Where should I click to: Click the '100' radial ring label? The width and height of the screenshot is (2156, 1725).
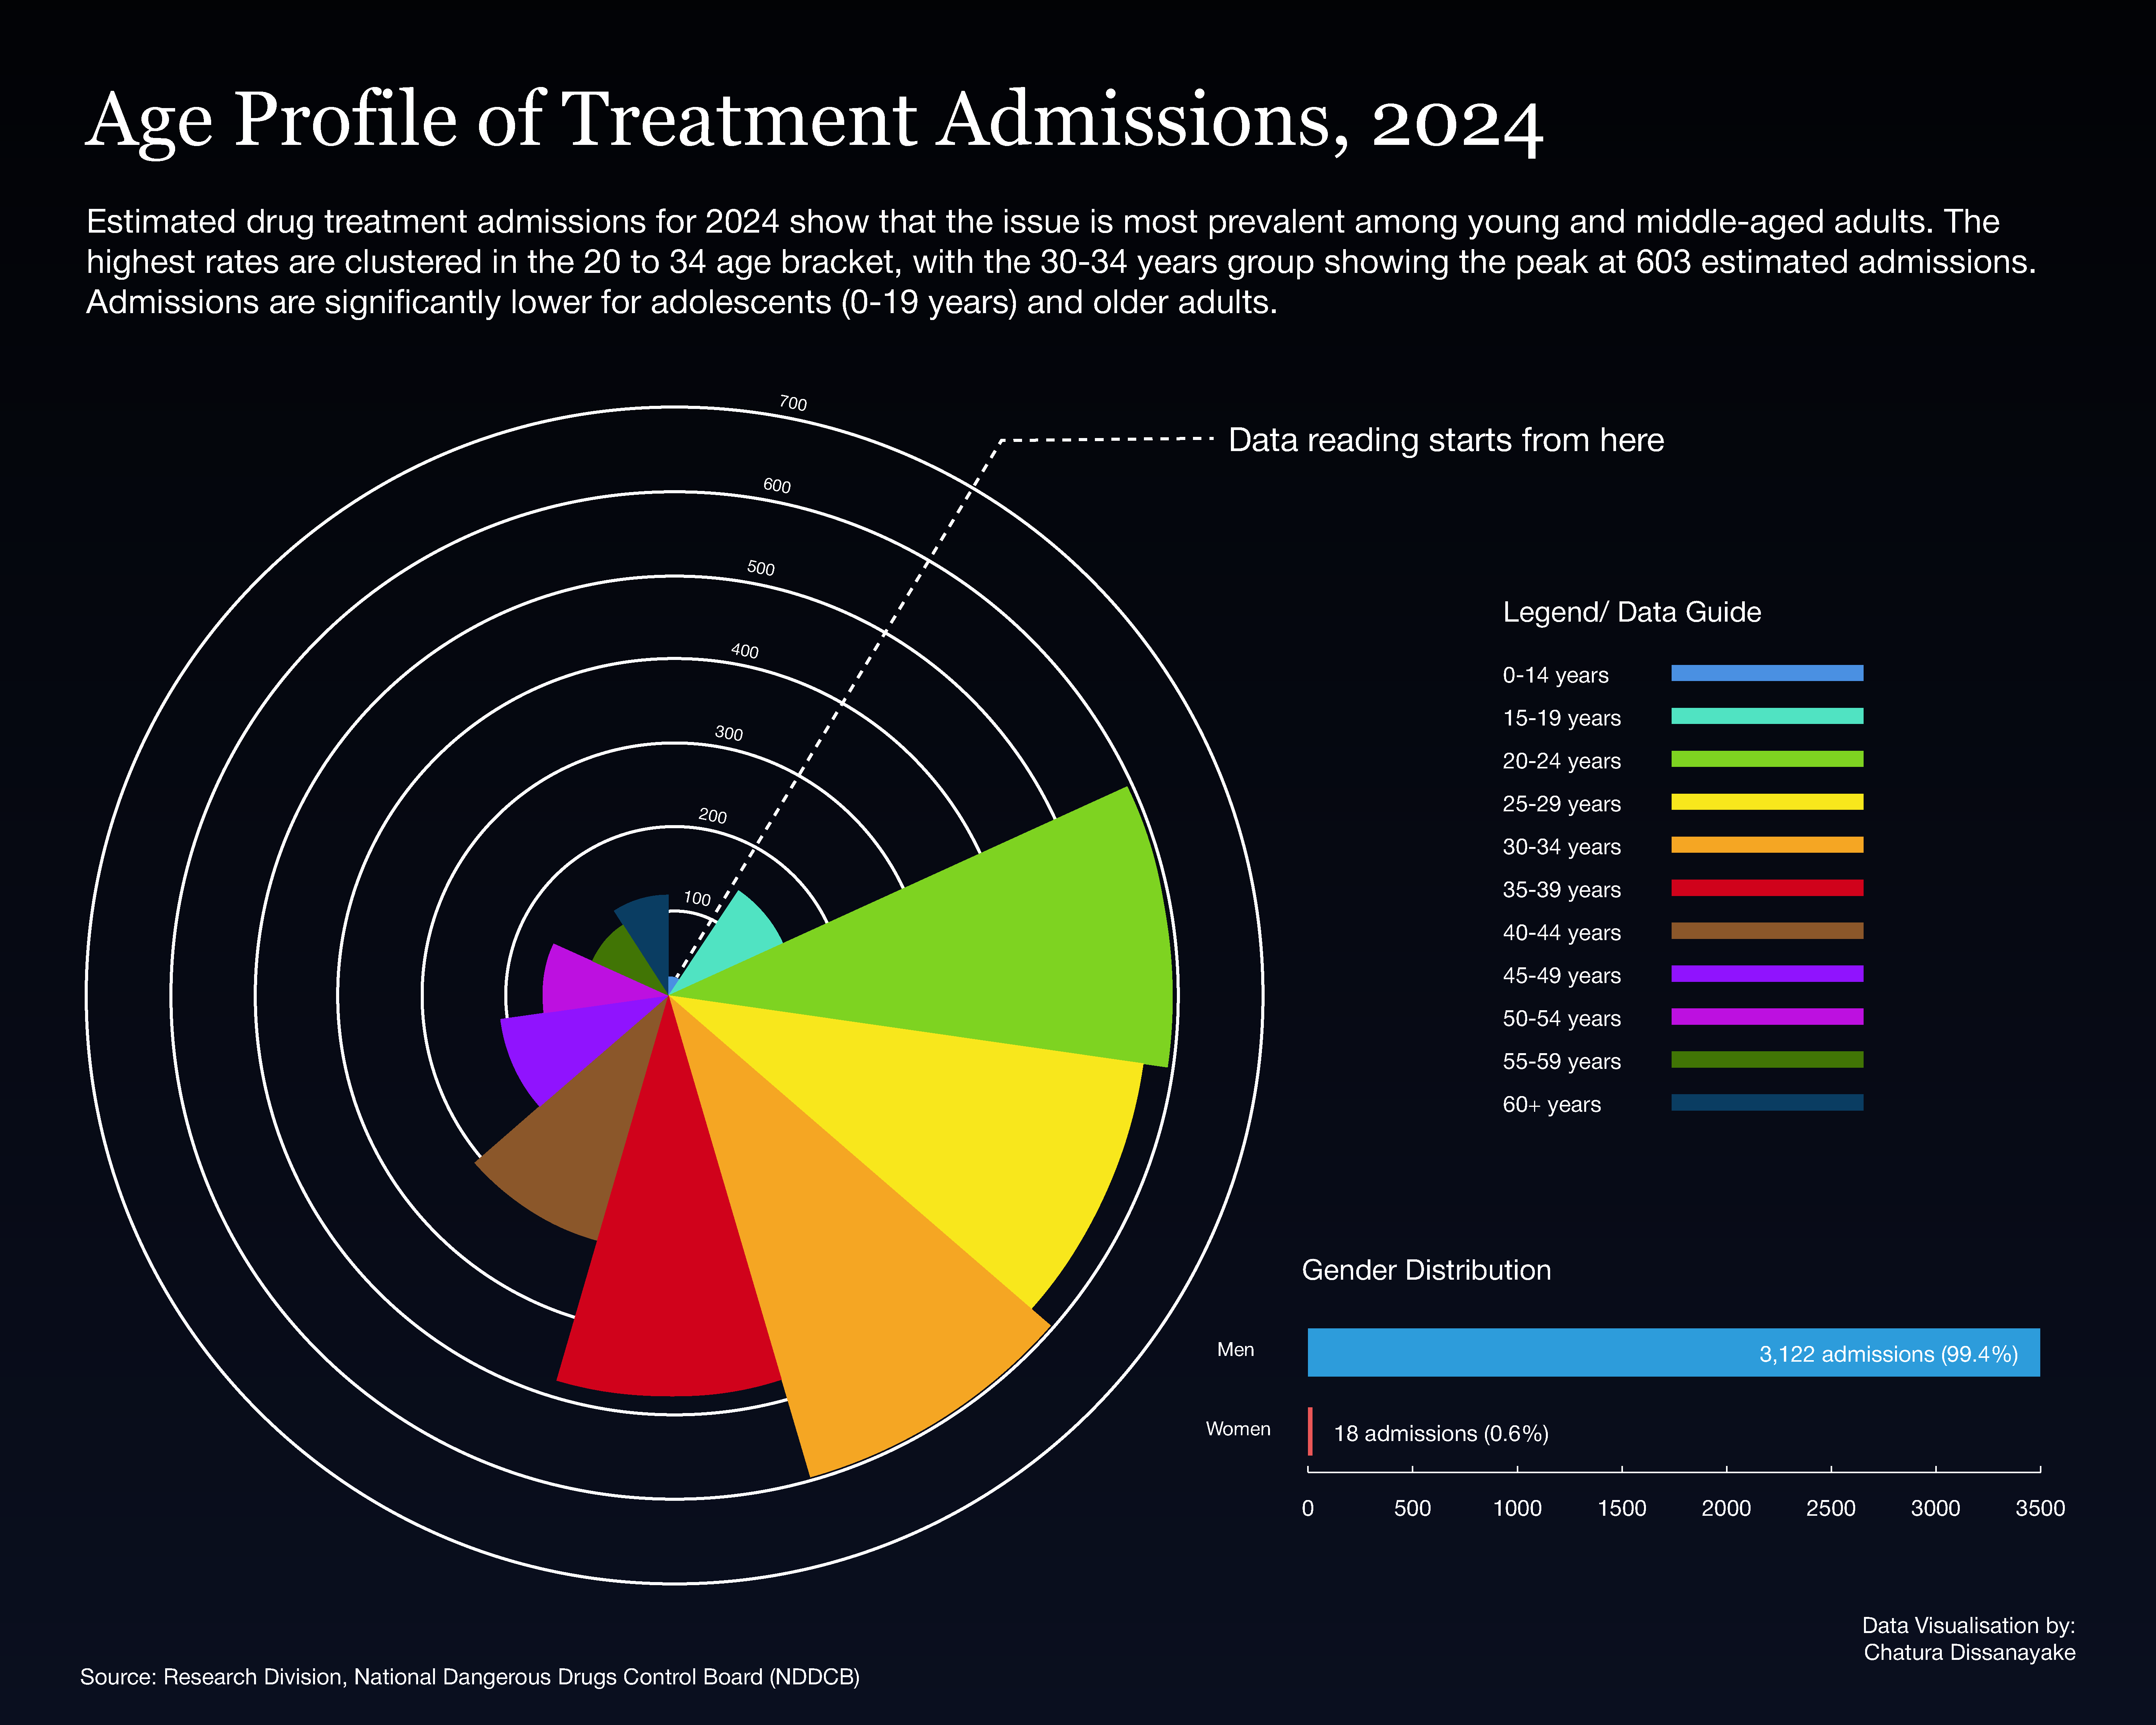(697, 899)
